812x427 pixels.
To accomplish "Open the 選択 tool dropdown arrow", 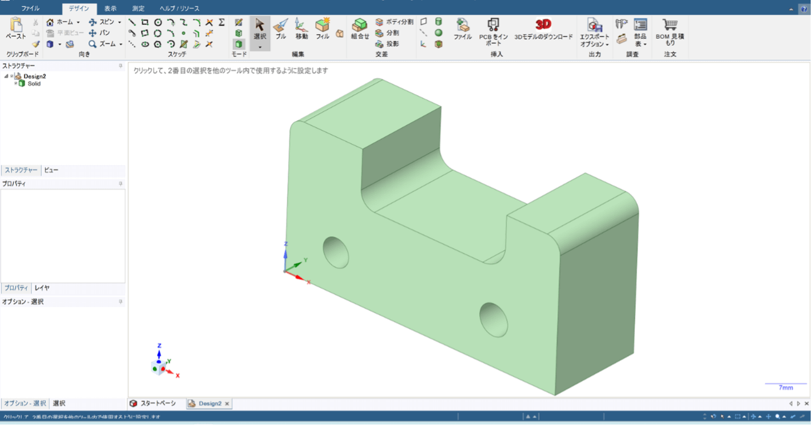I will pos(260,46).
